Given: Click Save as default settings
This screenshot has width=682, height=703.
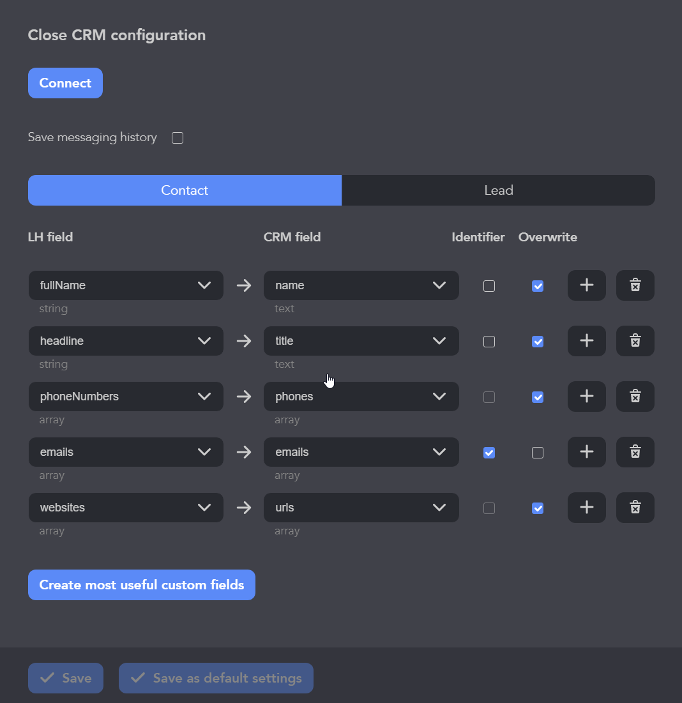Looking at the screenshot, I should pos(216,678).
